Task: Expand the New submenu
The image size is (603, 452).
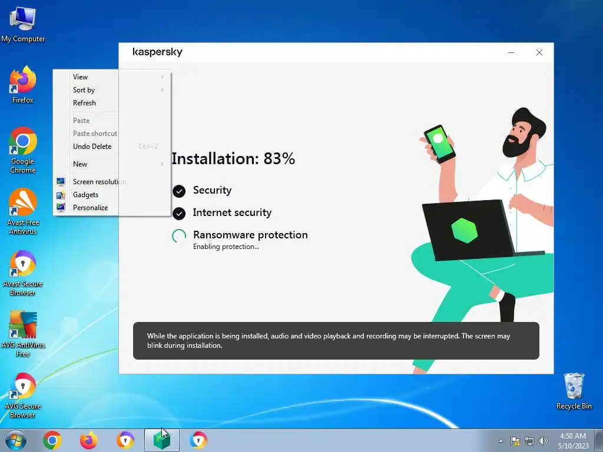Action: 112,164
